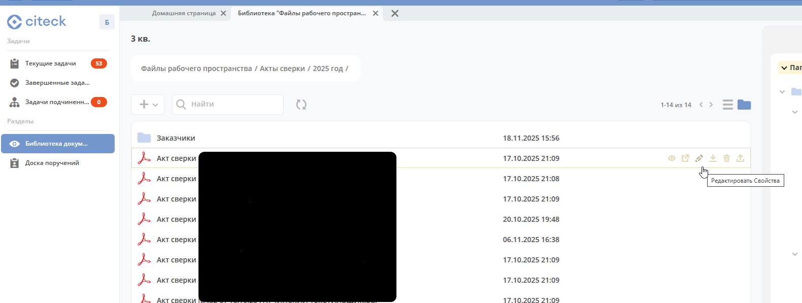Viewport: 802px width, 303px height.
Task: Refresh the file list
Action: tap(301, 105)
